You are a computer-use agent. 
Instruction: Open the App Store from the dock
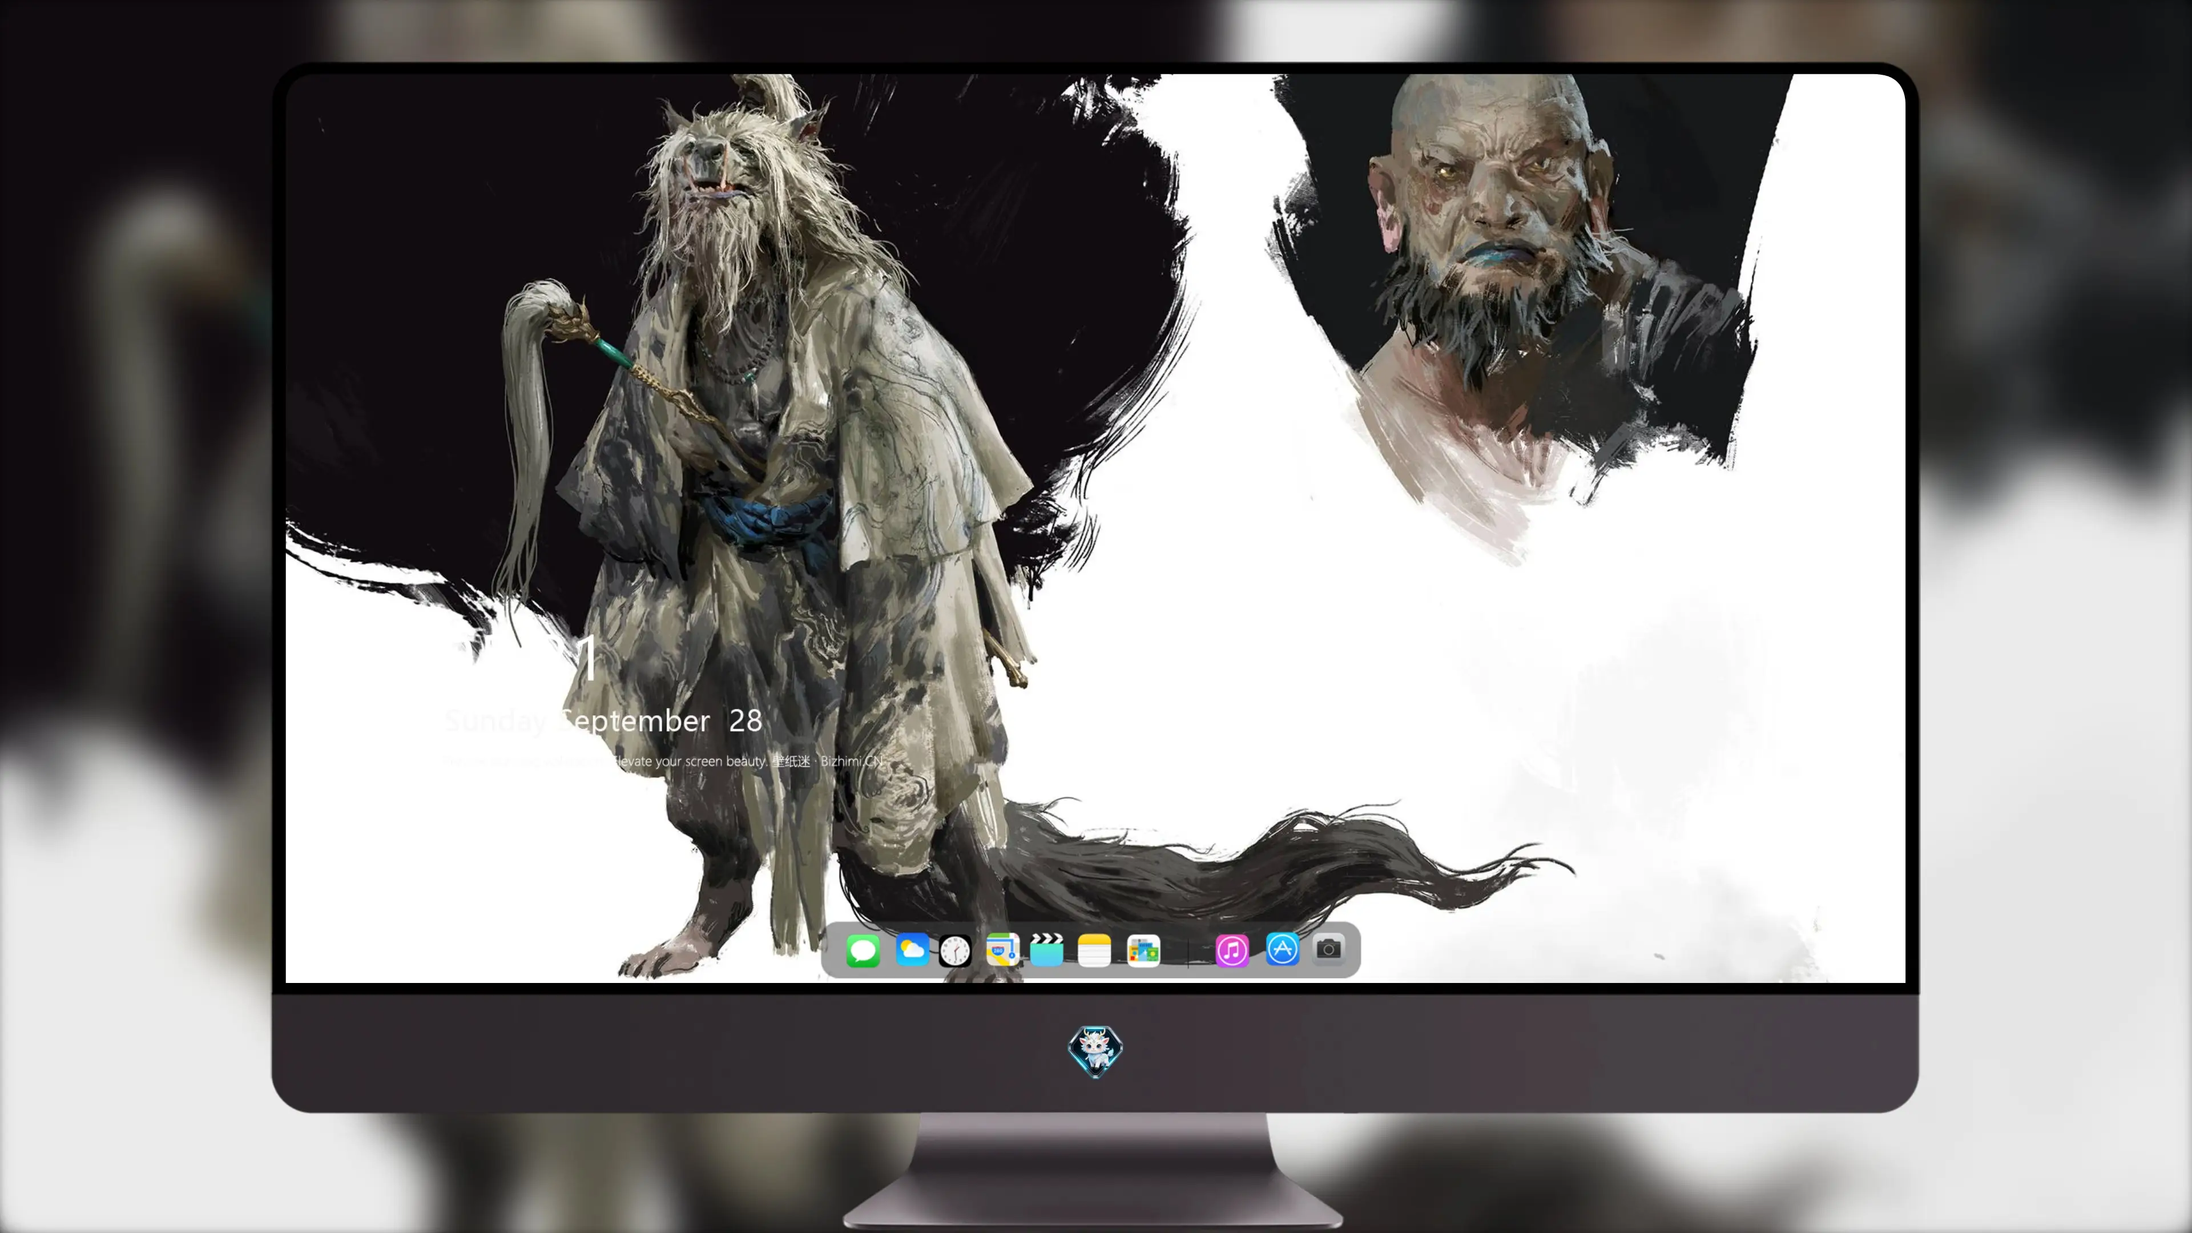click(1282, 949)
